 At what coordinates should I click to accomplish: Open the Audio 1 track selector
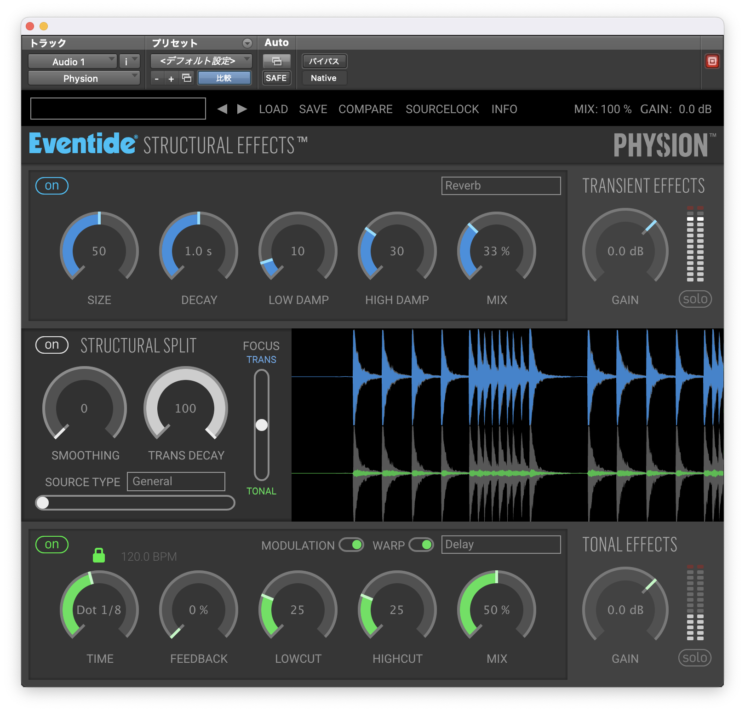click(x=73, y=61)
